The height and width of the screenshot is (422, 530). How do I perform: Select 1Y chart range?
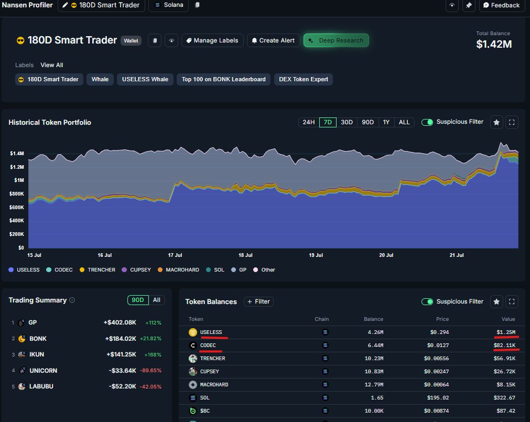tap(386, 122)
